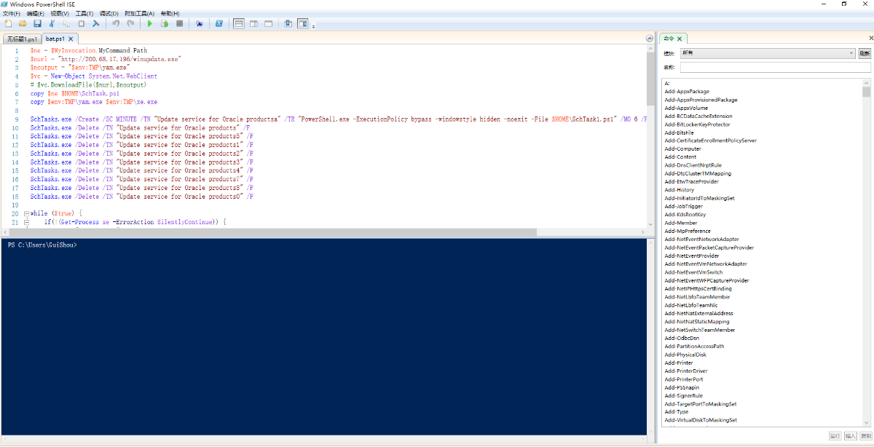Select Add-Type in the command list

point(676,412)
